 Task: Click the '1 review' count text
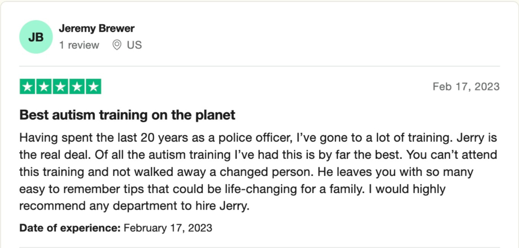click(x=79, y=45)
